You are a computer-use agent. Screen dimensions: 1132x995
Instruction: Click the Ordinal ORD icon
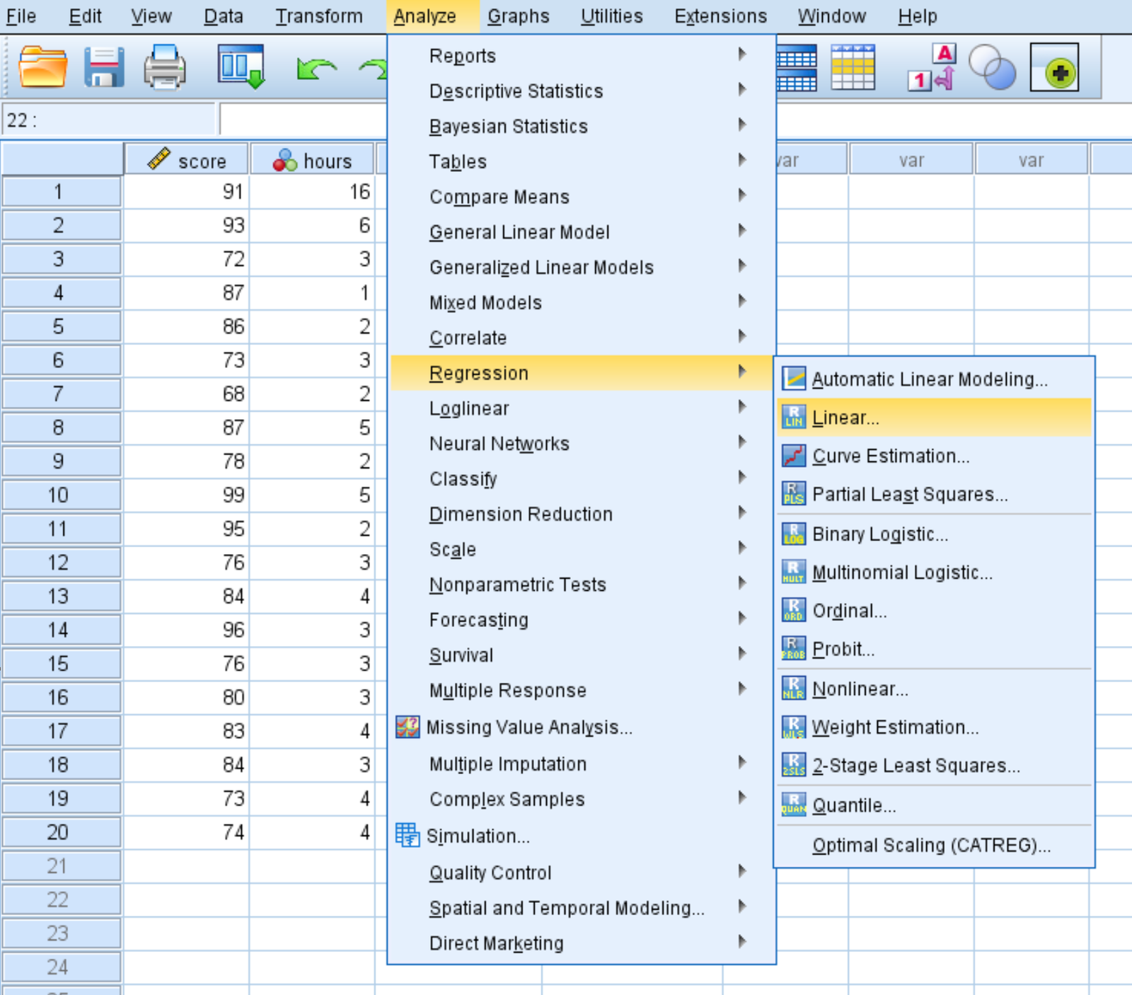[794, 609]
